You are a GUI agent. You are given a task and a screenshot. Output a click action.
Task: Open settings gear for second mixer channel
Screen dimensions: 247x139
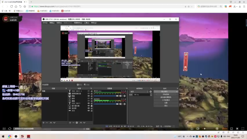[x=124, y=104]
